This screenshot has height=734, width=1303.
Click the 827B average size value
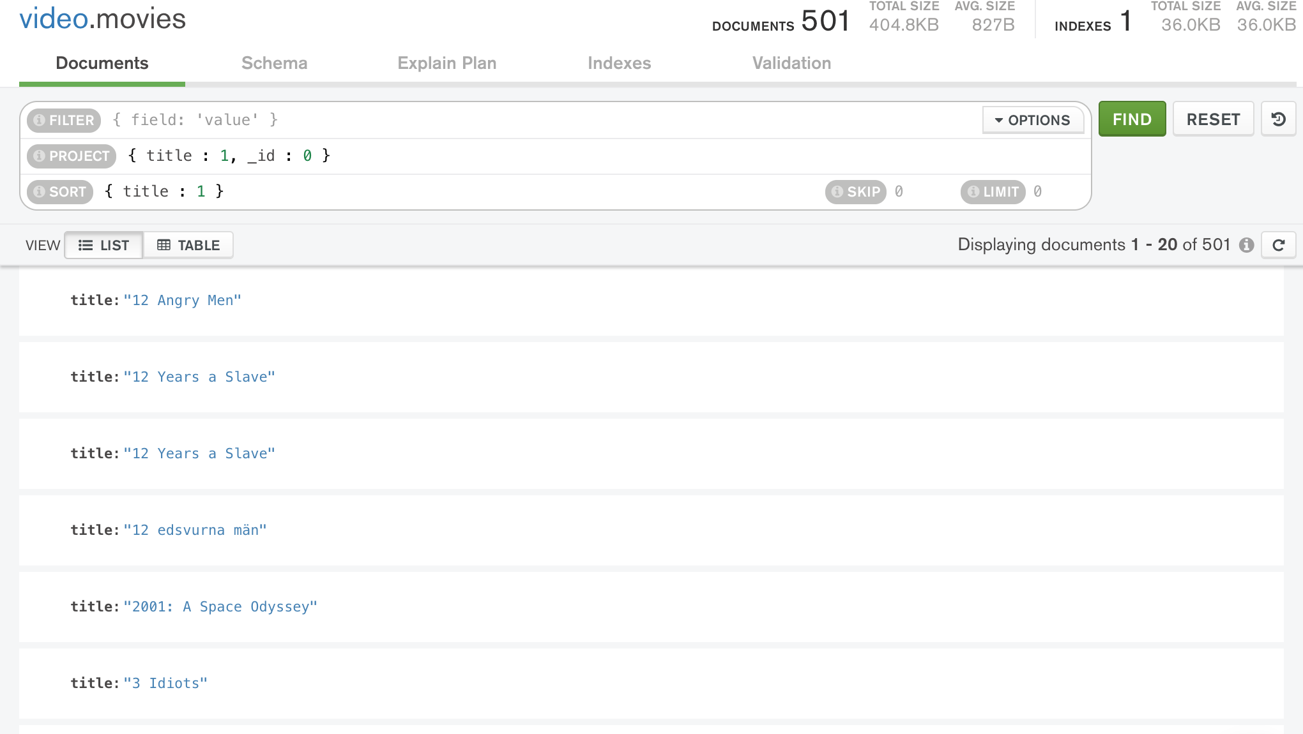pos(993,25)
